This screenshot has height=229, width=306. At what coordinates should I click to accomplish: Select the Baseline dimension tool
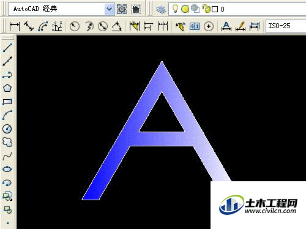(x=148, y=26)
